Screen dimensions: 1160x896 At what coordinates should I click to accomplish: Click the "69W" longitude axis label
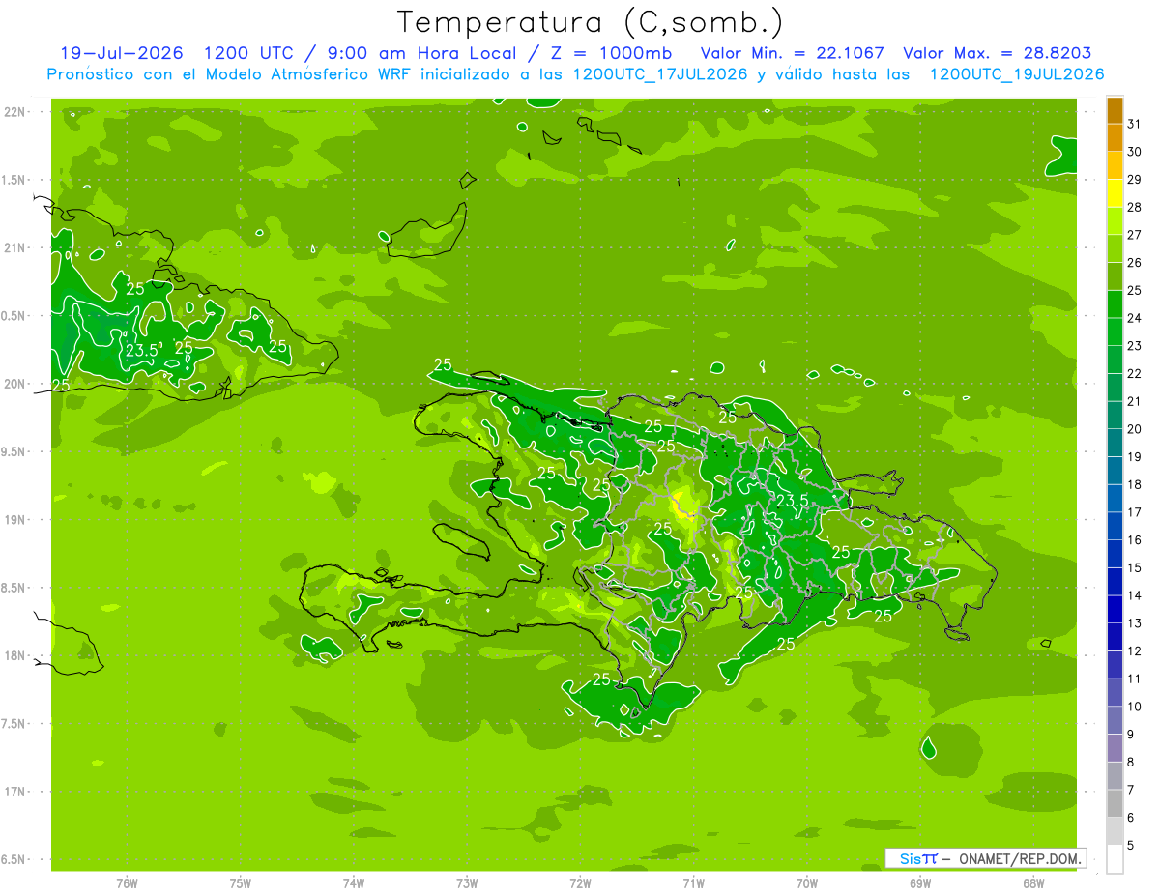pos(920,882)
